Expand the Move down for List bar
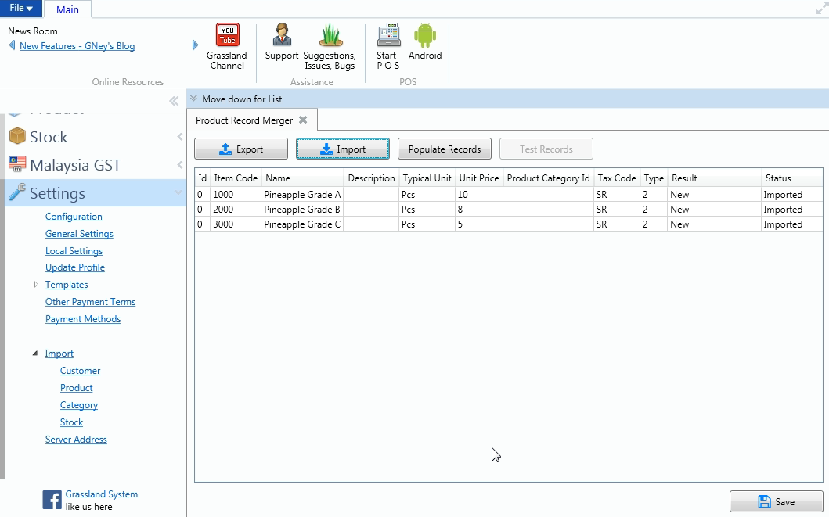The width and height of the screenshot is (829, 517). coord(193,99)
